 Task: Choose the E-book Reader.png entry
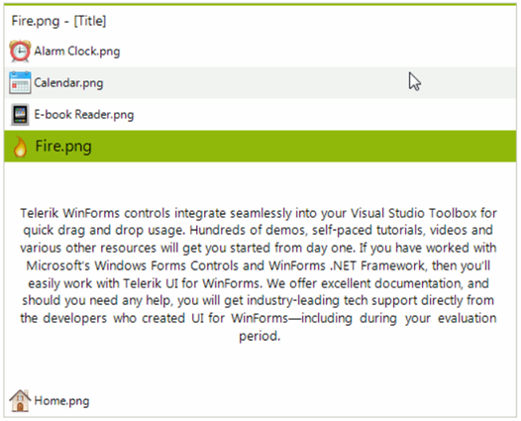click(x=260, y=115)
